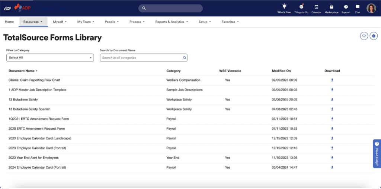Image resolution: width=381 pixels, height=189 pixels.
Task: Add page to favorites with heart icon
Action: 364,36
